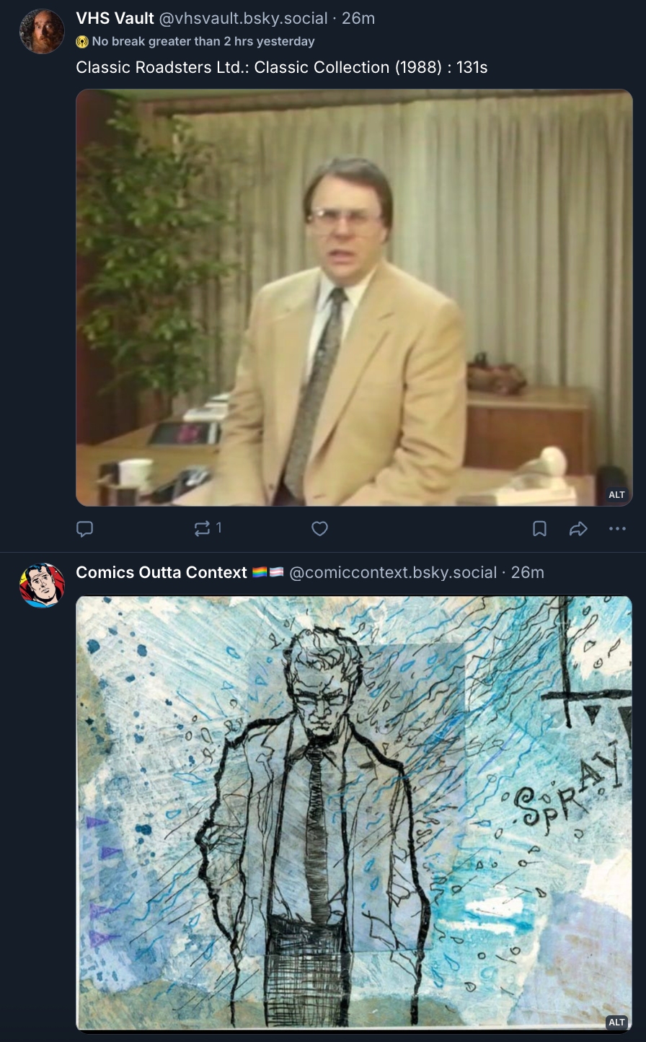Bookmark the Classic Roadsters post

(x=539, y=529)
